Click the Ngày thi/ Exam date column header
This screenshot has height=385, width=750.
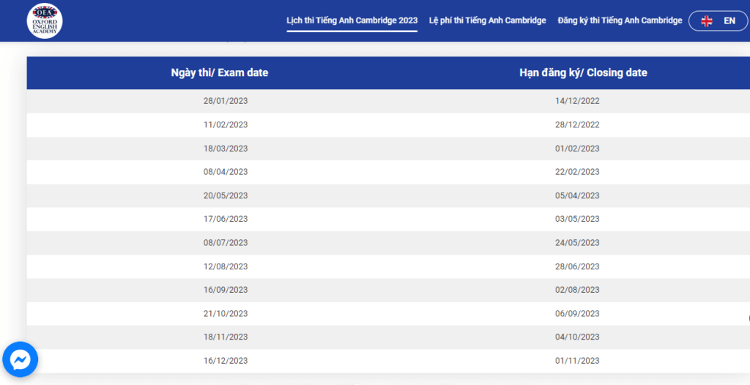(x=220, y=72)
